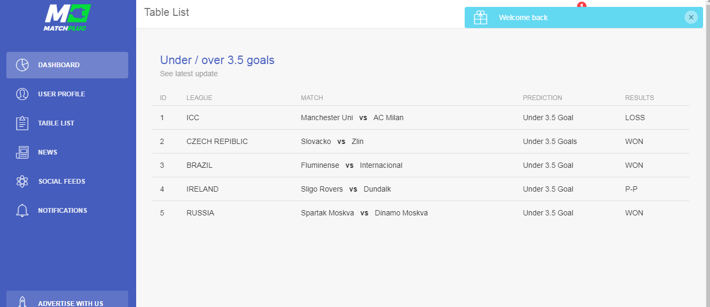This screenshot has width=710, height=307.
Task: Click the News newspaper icon
Action: [22, 152]
